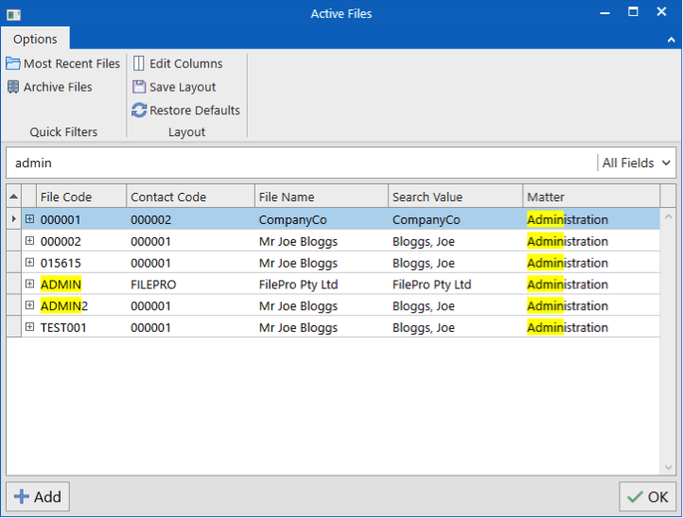Click the Most Recent Files folder icon

13,64
